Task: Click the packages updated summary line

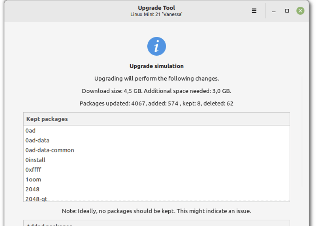Action: coord(156,104)
